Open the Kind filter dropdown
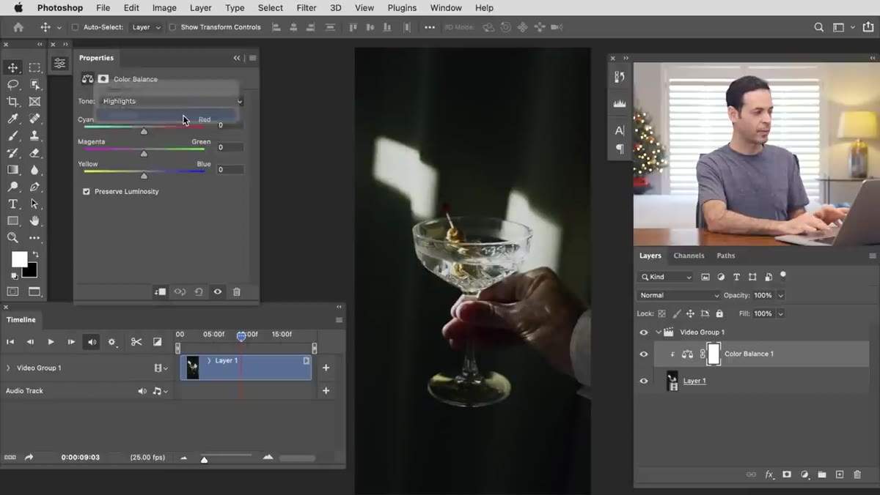This screenshot has height=495, width=880. click(x=666, y=277)
